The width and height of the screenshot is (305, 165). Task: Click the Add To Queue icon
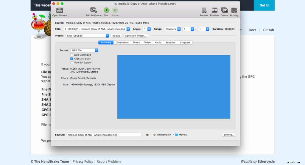(94, 10)
